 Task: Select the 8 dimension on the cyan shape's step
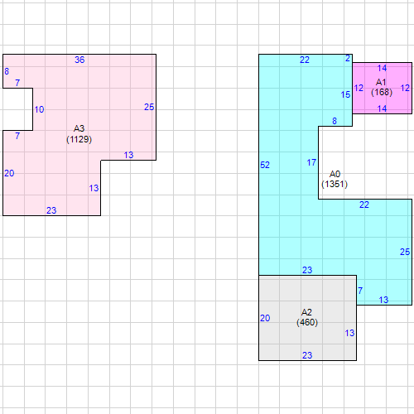[335, 121]
